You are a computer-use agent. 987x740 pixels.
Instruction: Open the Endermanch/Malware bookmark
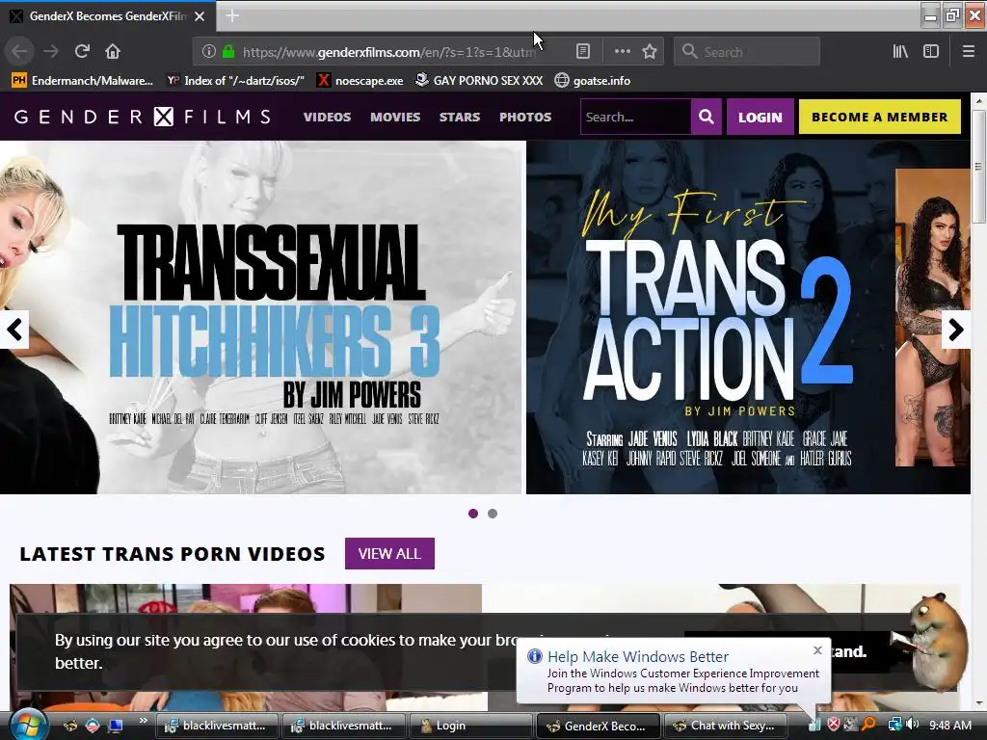[83, 81]
